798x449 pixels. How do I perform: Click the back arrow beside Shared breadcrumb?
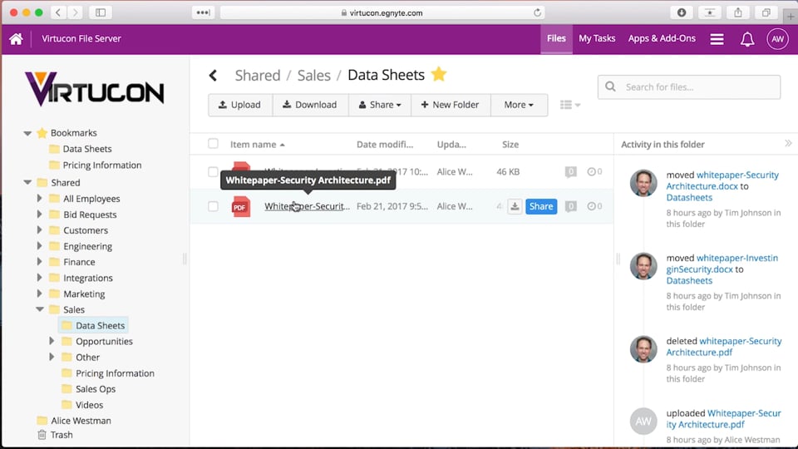(x=213, y=76)
